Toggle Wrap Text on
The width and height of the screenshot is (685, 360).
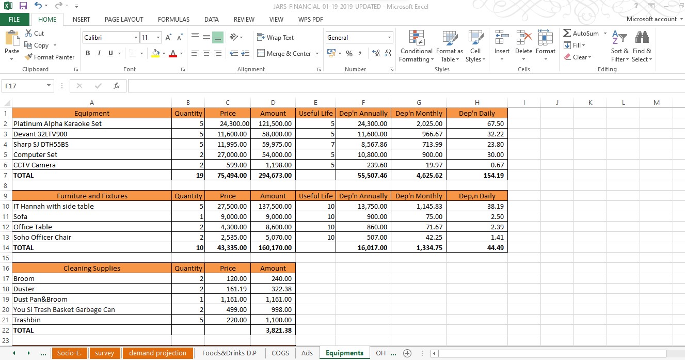point(275,38)
